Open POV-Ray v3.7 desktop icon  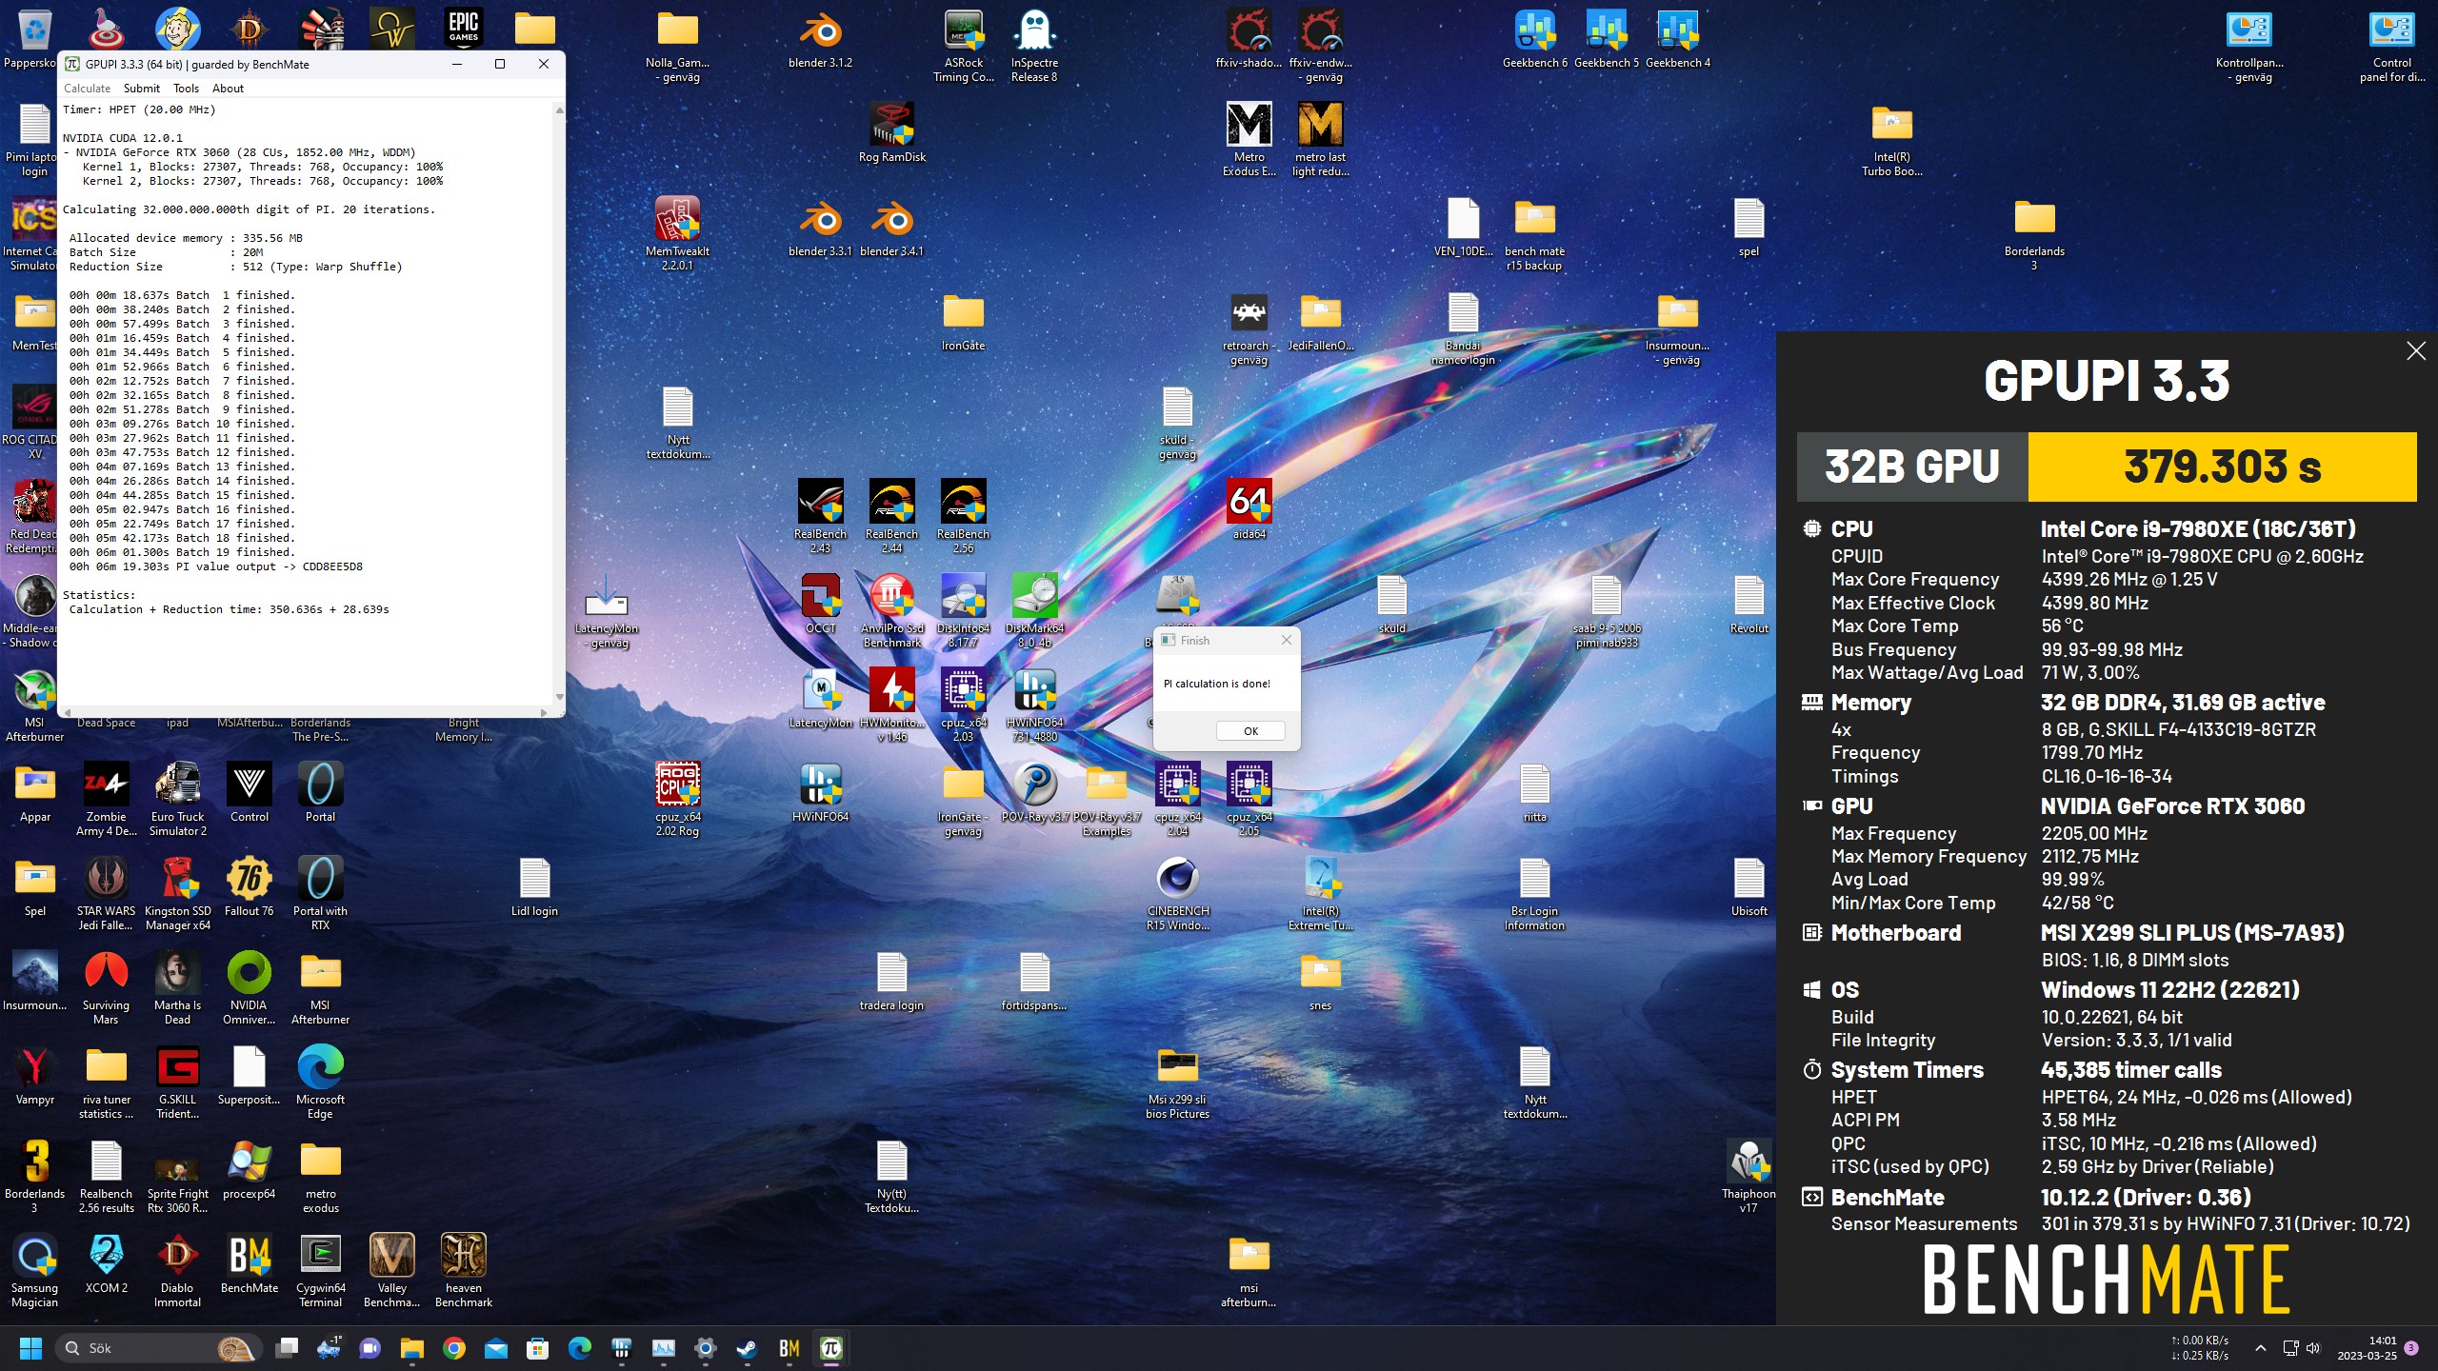(x=1034, y=793)
